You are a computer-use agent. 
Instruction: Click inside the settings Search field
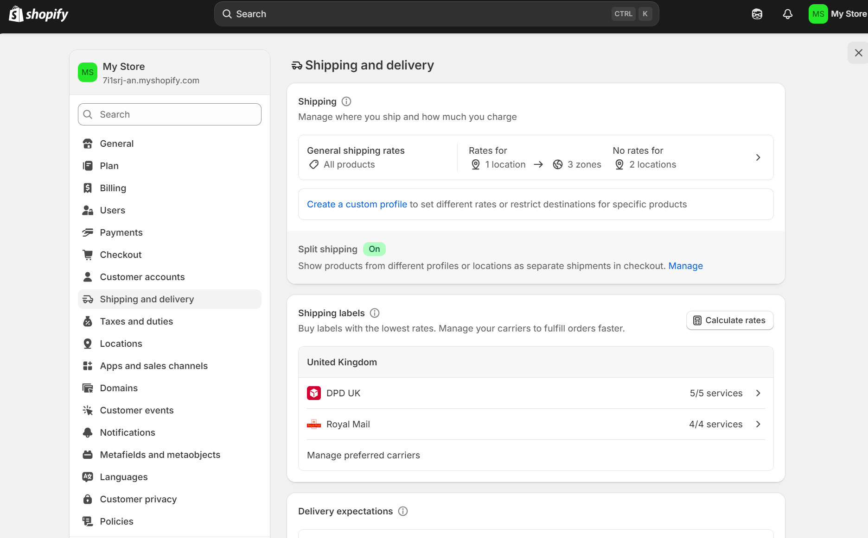tap(169, 114)
